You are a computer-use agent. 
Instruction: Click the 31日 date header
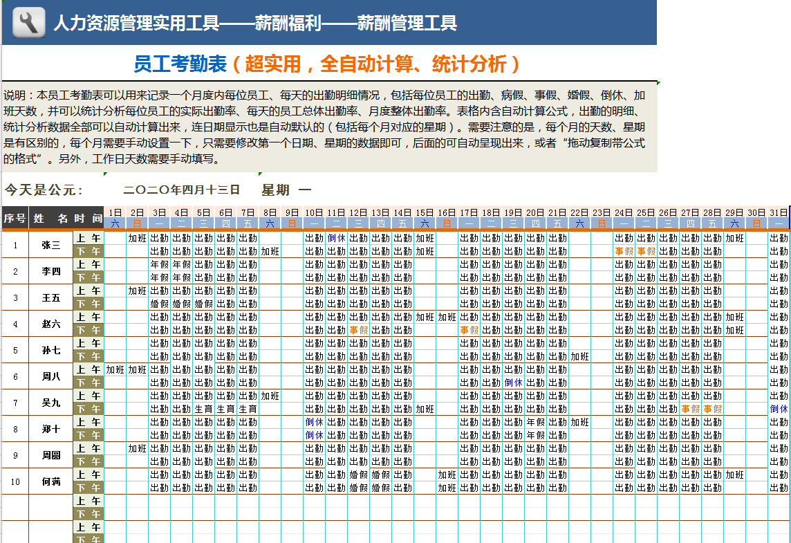[x=779, y=212]
